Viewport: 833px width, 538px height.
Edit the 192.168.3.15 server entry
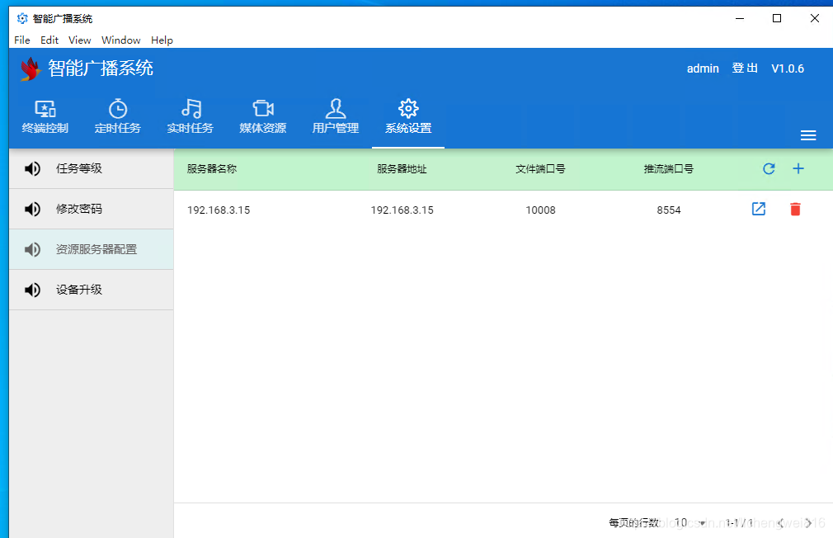pos(758,210)
